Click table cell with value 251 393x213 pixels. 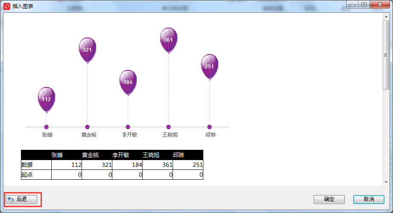188,165
